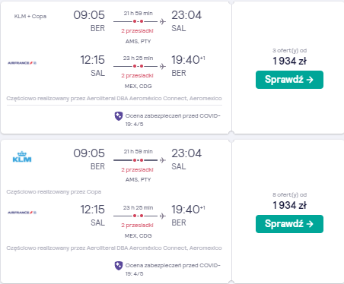Click the Air France logo in the second card
344x284 pixels.
pos(22,213)
